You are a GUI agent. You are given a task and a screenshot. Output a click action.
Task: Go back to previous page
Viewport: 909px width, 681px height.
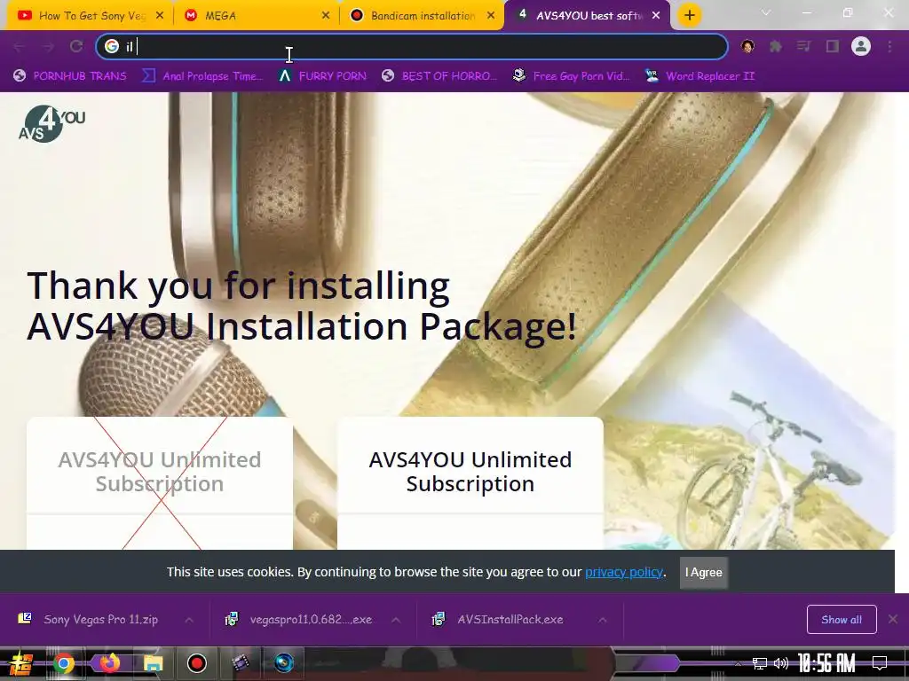tap(20, 46)
